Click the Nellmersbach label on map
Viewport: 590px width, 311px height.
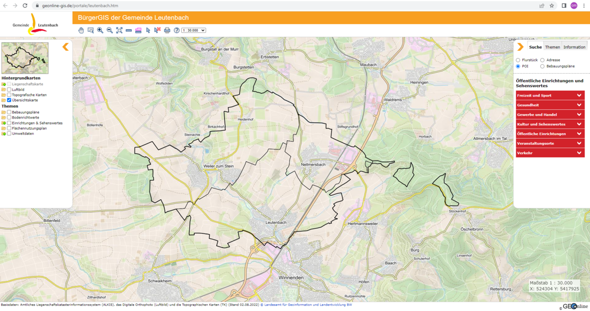pos(313,164)
